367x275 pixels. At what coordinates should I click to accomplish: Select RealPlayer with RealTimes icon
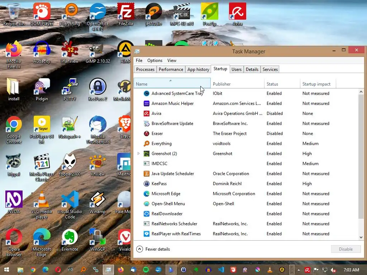click(x=147, y=234)
